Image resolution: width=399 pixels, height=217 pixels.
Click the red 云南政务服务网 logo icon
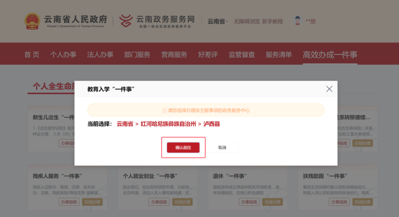(x=126, y=21)
